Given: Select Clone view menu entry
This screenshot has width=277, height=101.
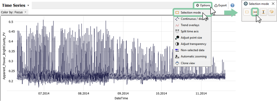Looking at the screenshot, I should pos(193,63).
